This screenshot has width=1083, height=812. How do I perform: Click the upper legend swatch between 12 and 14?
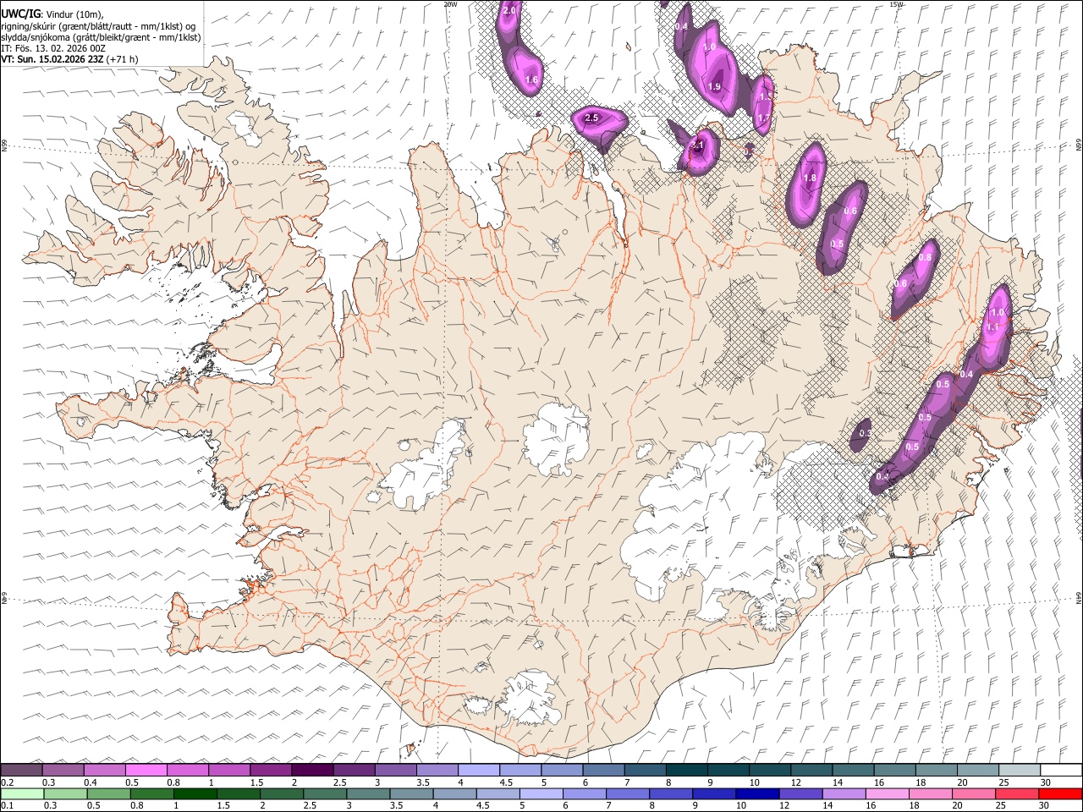click(811, 771)
